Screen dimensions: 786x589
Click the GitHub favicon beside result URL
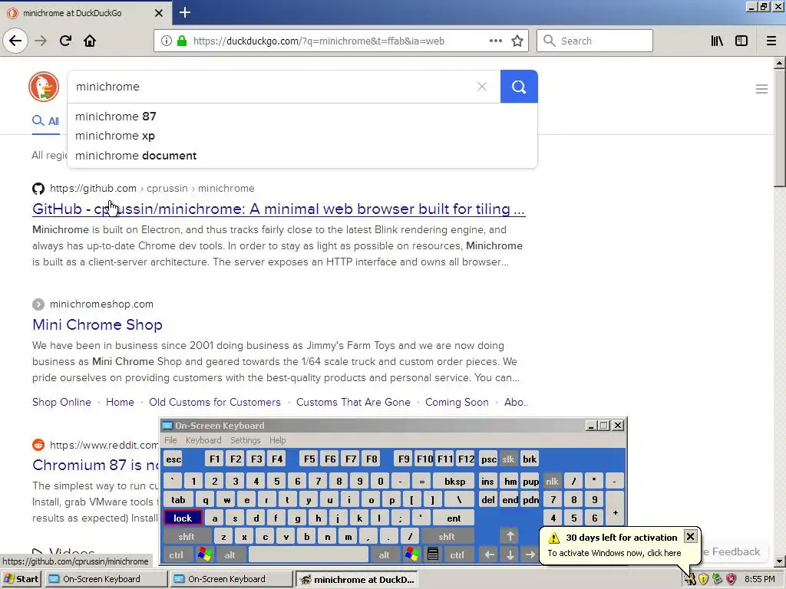click(x=38, y=189)
